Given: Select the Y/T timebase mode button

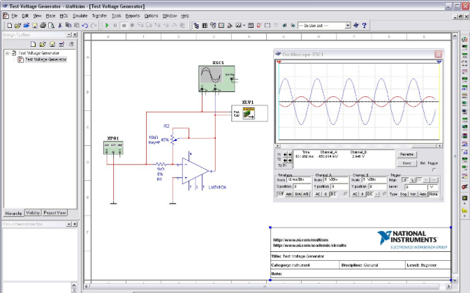Looking at the screenshot, I should 280,194.
